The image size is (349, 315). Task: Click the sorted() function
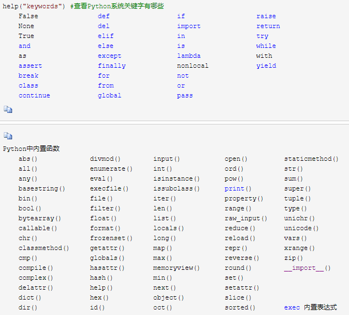pyautogui.click(x=240, y=307)
